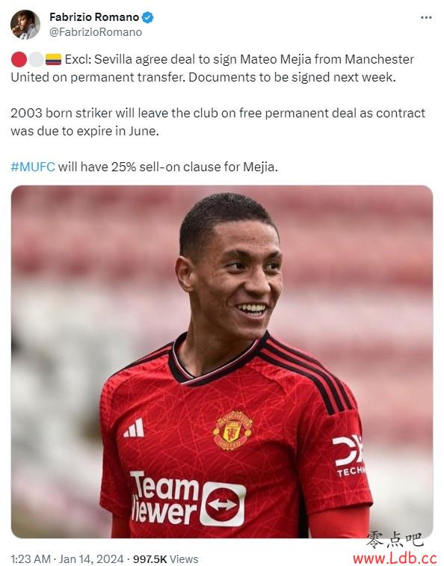This screenshot has width=444, height=566.
Task: Open the three-dot more options menu
Action: 426,17
